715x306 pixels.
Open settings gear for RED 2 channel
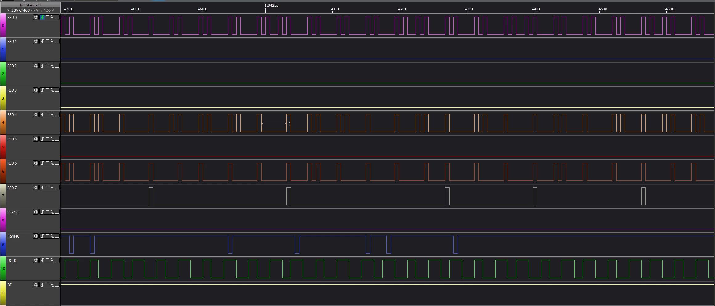[36, 66]
